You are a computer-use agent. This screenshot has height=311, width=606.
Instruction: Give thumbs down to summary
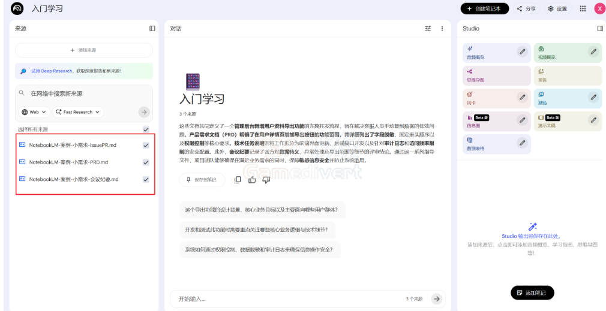click(x=266, y=180)
